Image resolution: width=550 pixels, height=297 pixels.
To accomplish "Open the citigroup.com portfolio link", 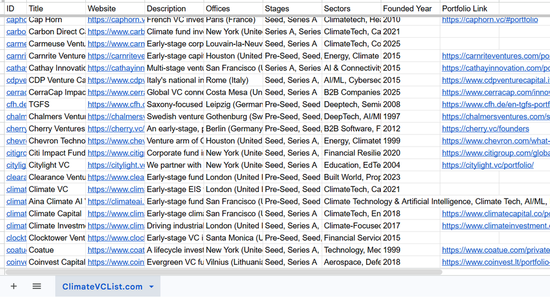I will [x=496, y=153].
